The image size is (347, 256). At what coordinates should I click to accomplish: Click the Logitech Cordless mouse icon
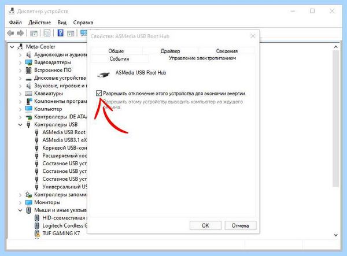click(x=37, y=226)
